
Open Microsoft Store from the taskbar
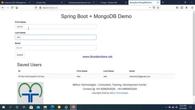[31, 107]
